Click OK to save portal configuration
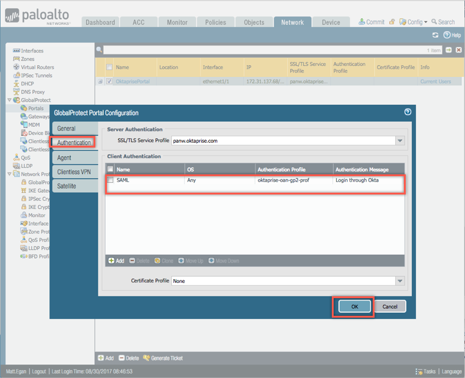 pos(354,307)
